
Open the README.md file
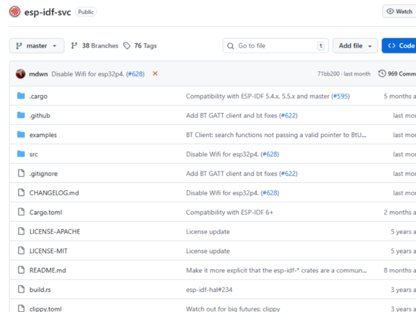click(x=47, y=270)
